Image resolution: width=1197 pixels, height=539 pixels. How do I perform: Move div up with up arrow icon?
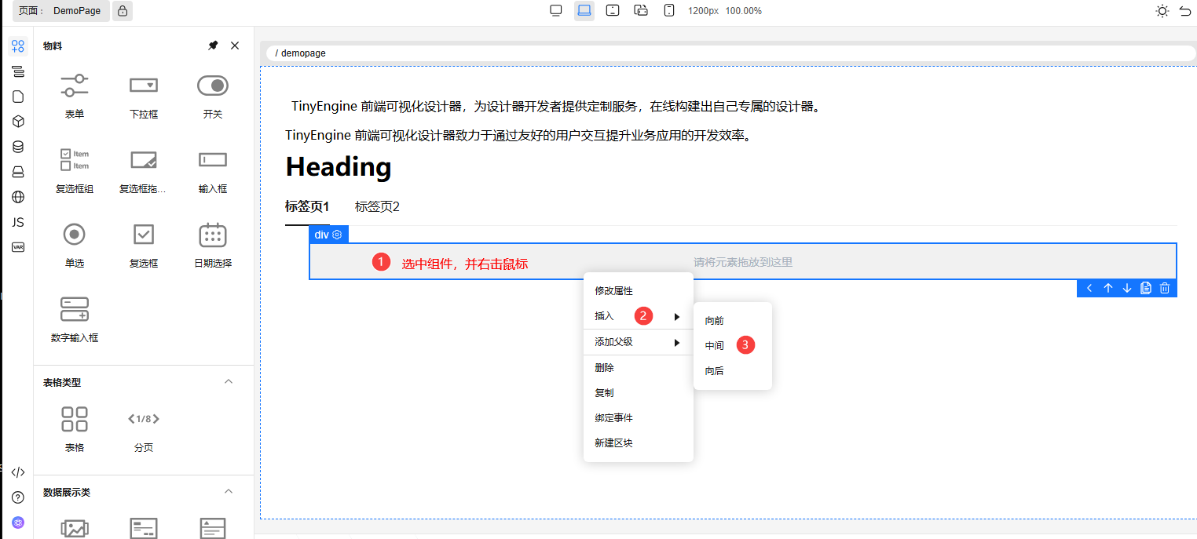(1108, 288)
